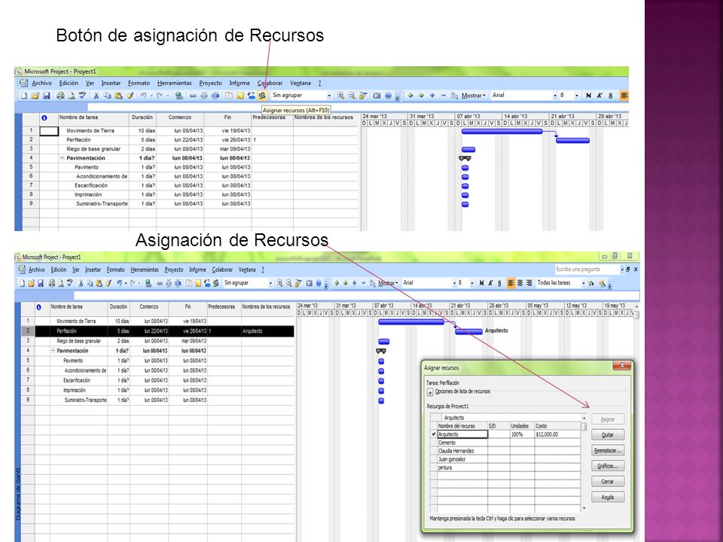Toggle Underline S button in upper window

tap(611, 96)
